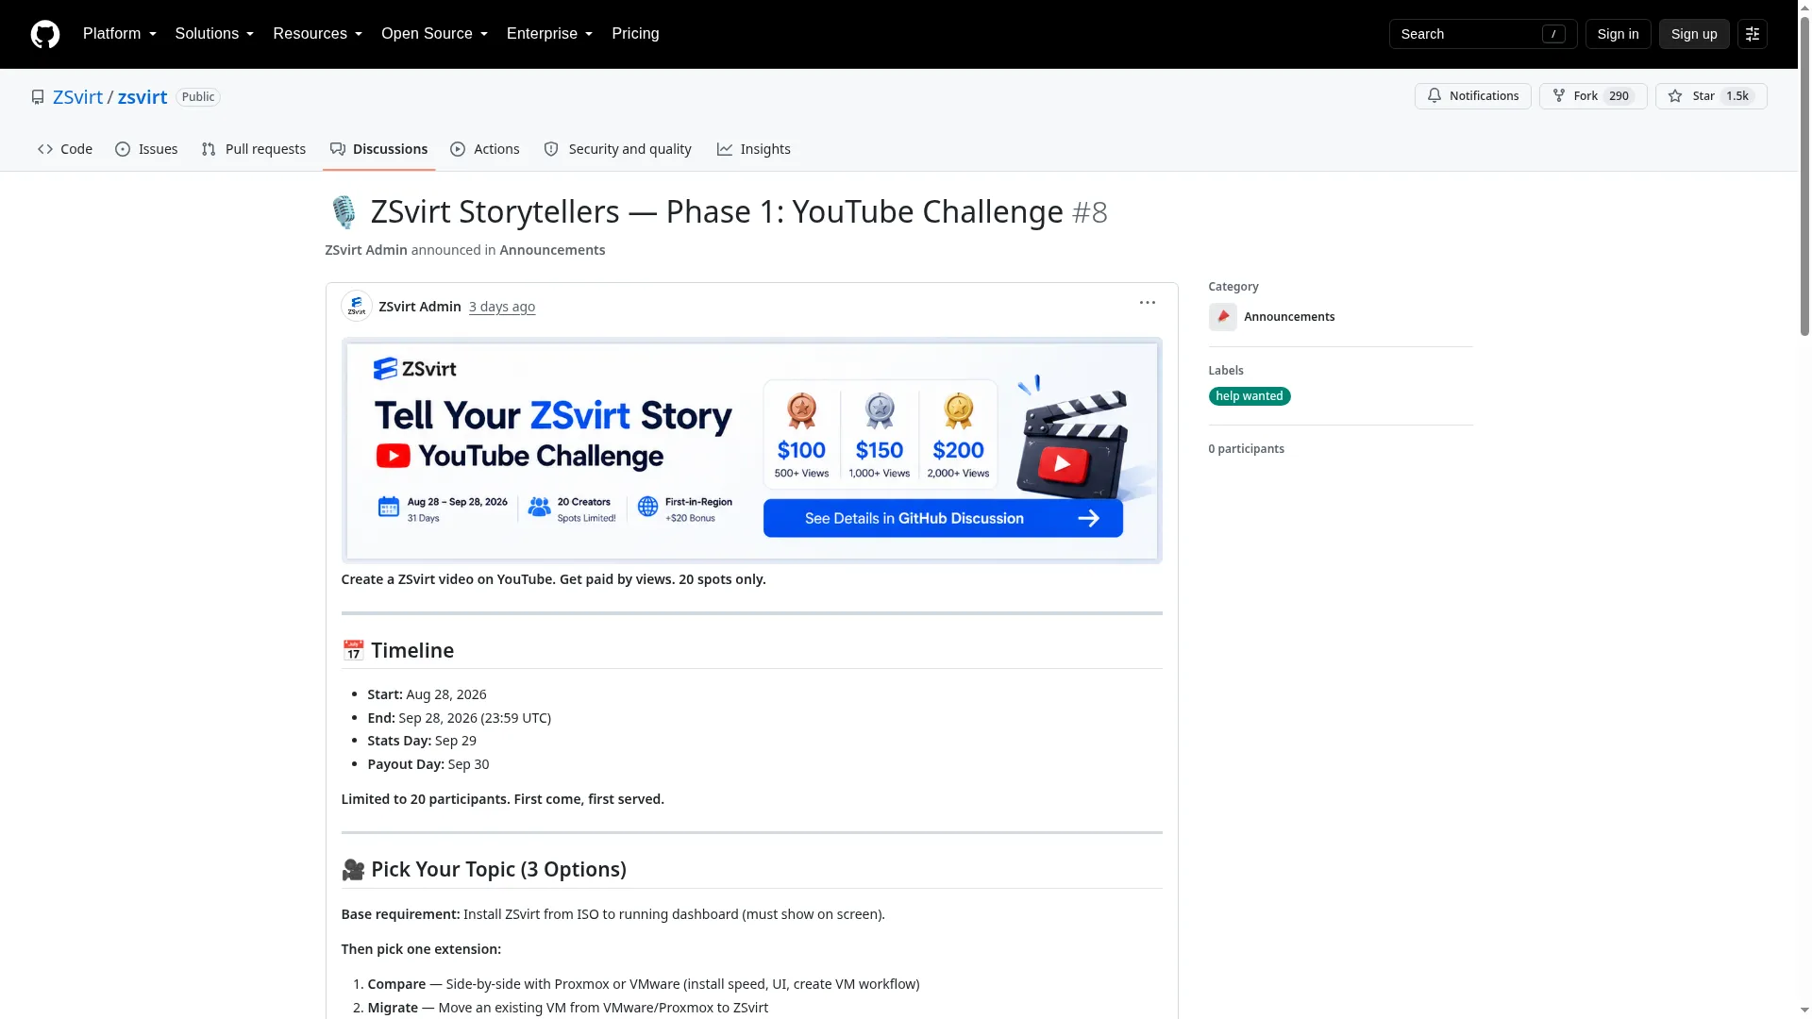This screenshot has width=1812, height=1019.
Task: Click the 'Payout Day: Sep 30' line
Action: 428,764
